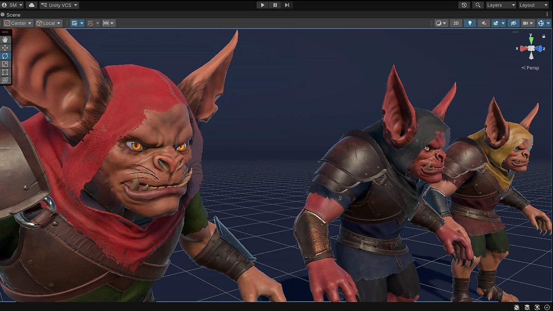Grab the orientation gizmo overlay handle
The height and width of the screenshot is (311, 553).
coord(515,32)
